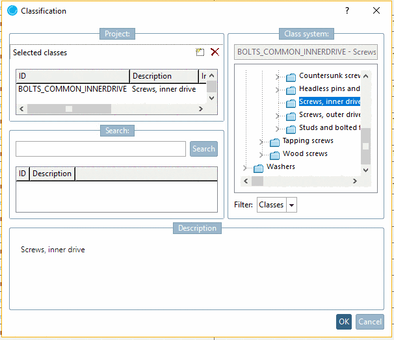Select Screws, outer drive tree item
The width and height of the screenshot is (394, 340).
(330, 115)
